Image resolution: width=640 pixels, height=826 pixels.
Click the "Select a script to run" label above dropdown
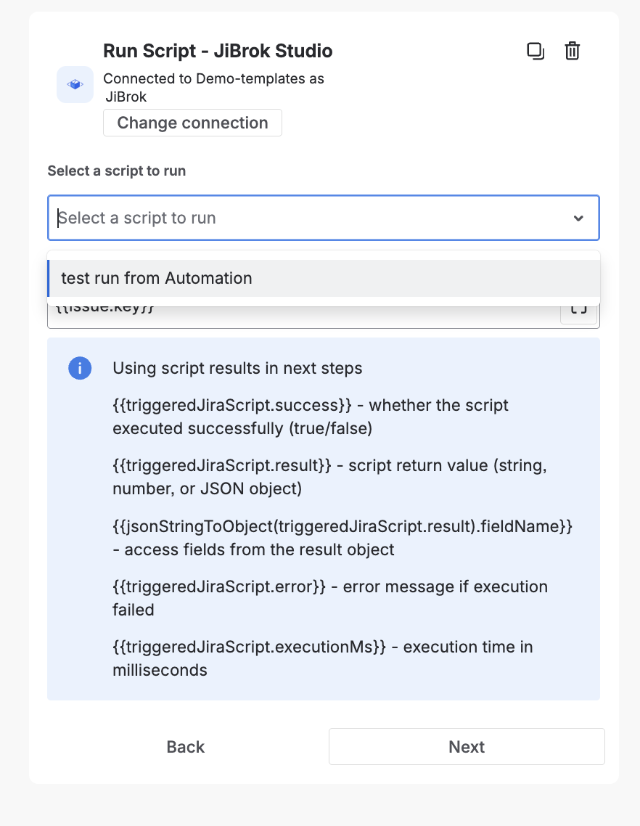pyautogui.click(x=117, y=171)
